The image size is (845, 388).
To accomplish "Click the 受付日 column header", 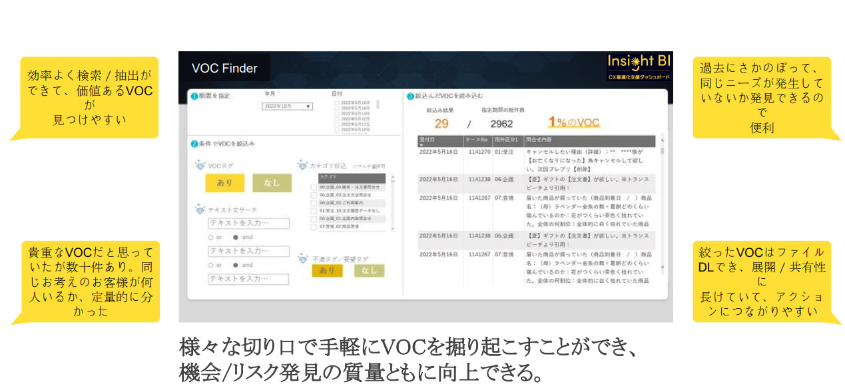I will 439,141.
